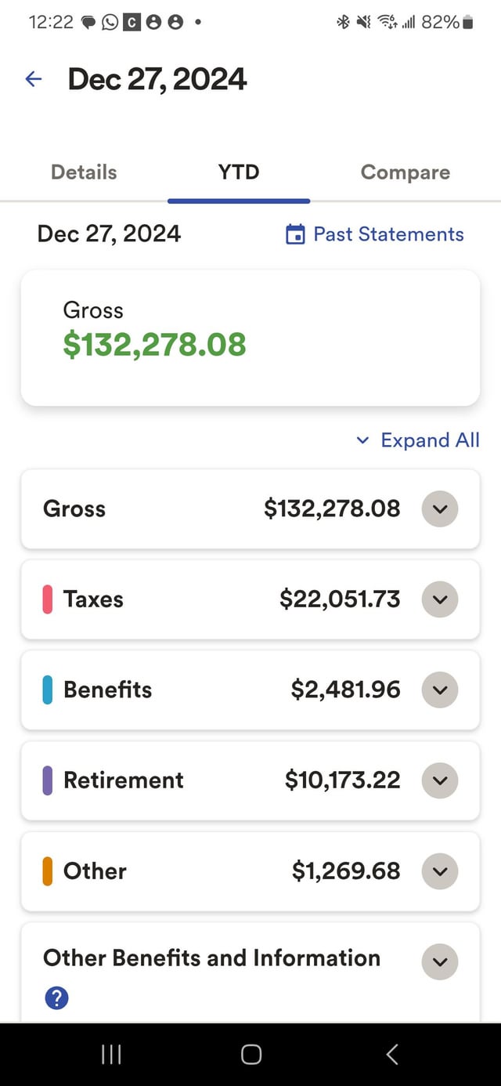Switch to the Compare tab

point(405,172)
